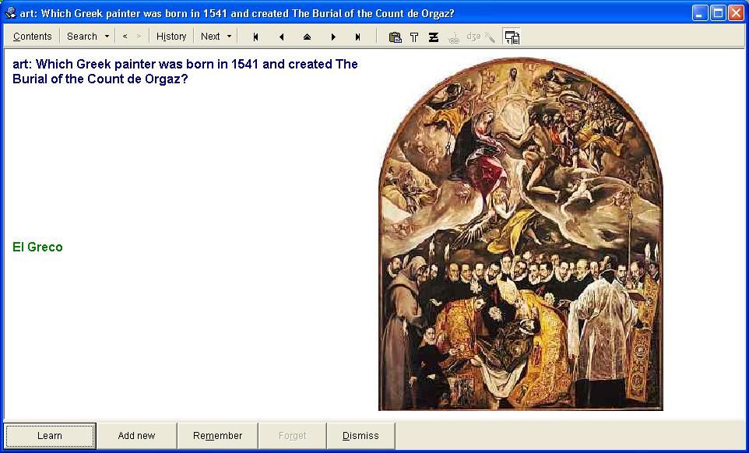Image resolution: width=749 pixels, height=453 pixels.
Task: Jump to the last element arrow icon
Action: tap(357, 37)
